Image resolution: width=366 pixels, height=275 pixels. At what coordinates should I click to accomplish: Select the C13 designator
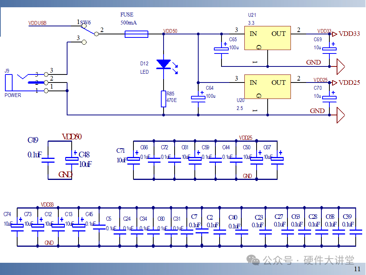[69, 214]
